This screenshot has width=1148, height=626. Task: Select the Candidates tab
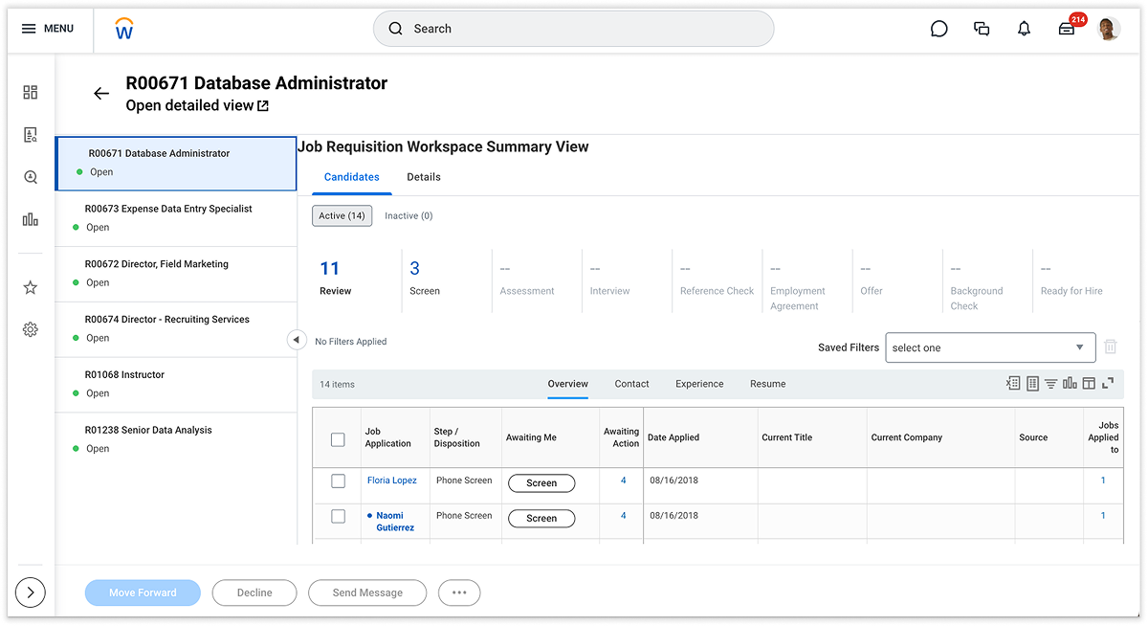click(352, 177)
